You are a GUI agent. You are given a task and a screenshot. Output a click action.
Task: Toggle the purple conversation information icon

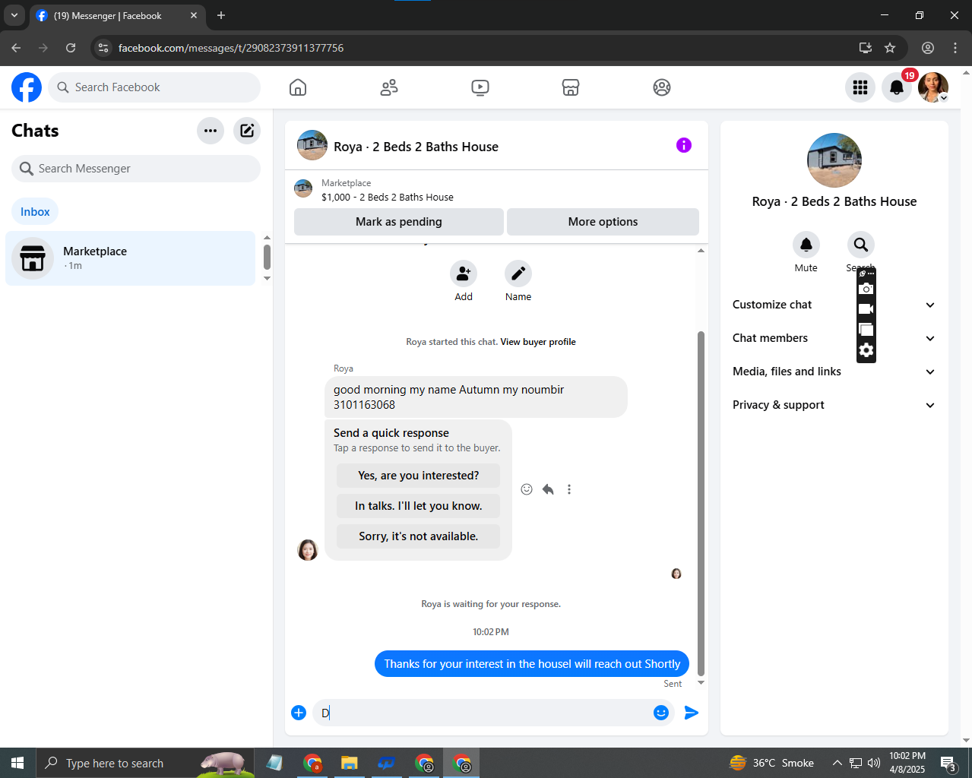(x=684, y=145)
